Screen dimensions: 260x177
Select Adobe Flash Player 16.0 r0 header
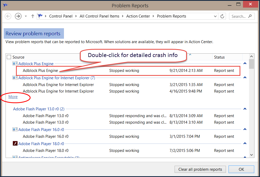[41, 129]
